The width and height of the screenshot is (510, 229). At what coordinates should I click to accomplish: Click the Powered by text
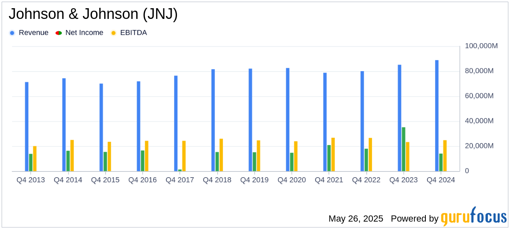pos(415,219)
